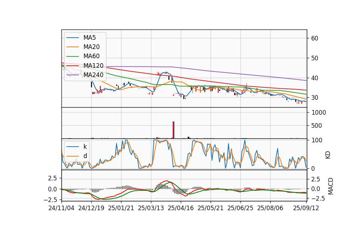This screenshot has height=245, width=341.
Task: Click the d legend label in KD panel
Action: 85,156
